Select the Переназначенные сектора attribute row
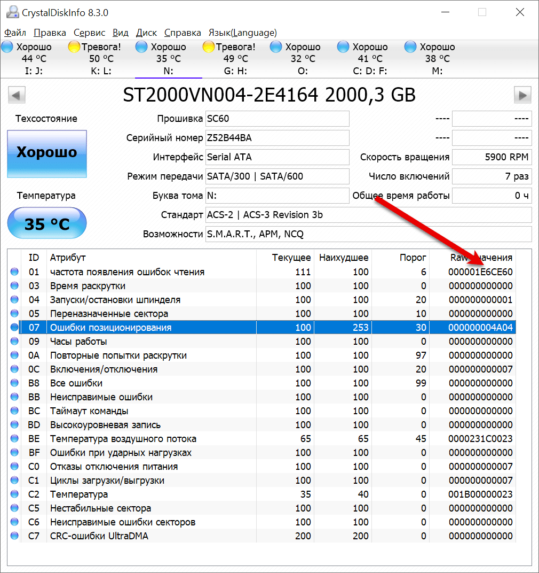The width and height of the screenshot is (539, 573). 109,314
